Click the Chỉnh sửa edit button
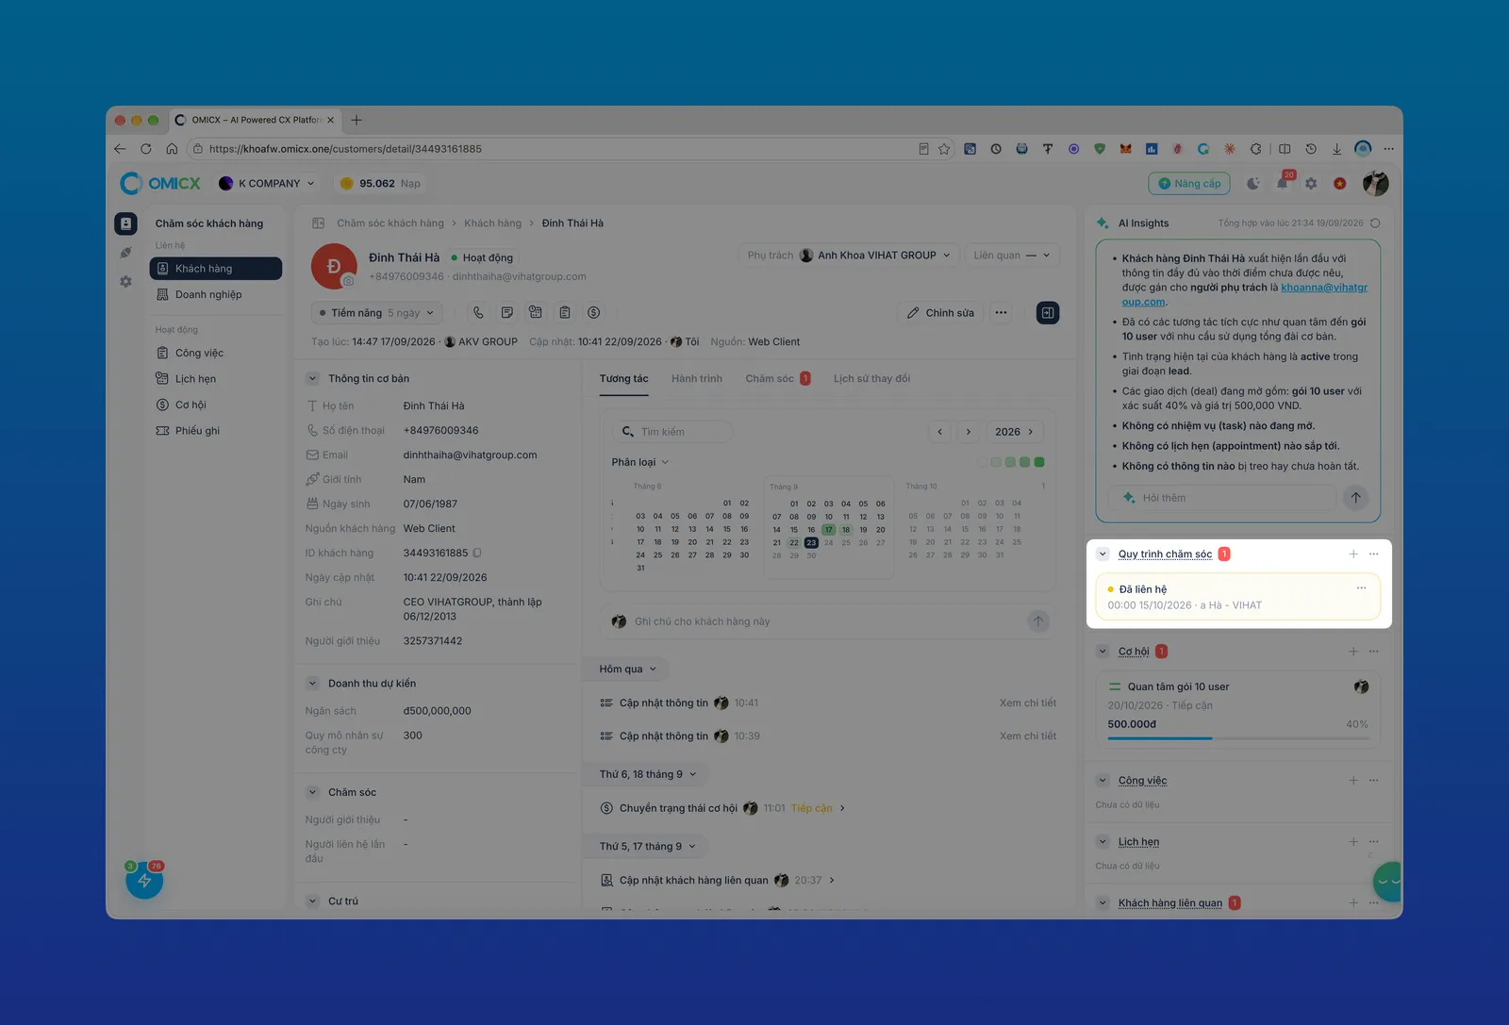1509x1025 pixels. tap(940, 313)
